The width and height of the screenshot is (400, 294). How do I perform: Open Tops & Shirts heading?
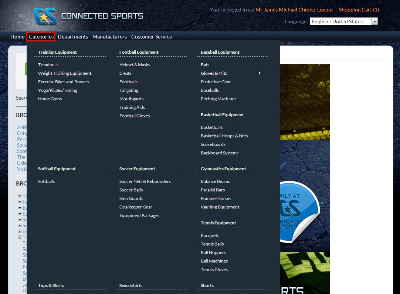coord(51,285)
